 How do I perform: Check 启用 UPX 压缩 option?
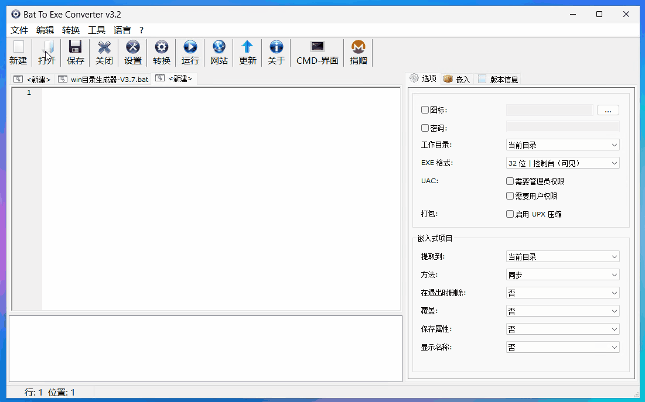click(x=510, y=214)
